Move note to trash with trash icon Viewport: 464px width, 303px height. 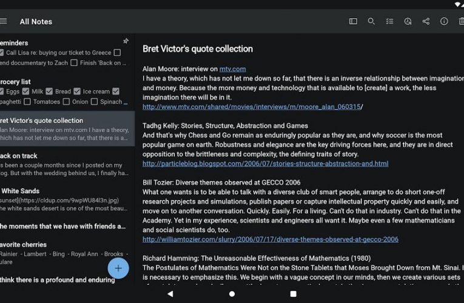coord(461,21)
